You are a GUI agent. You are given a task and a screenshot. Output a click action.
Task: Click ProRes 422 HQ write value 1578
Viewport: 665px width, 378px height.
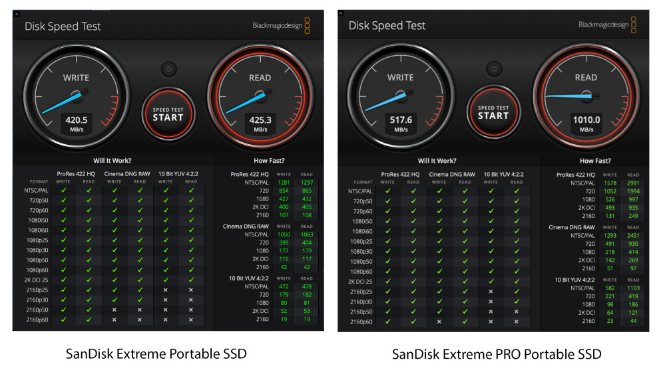[610, 183]
